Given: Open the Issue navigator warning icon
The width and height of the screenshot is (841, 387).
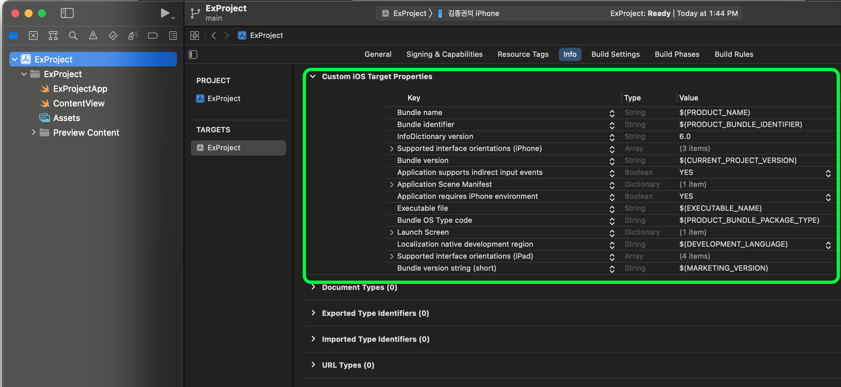Looking at the screenshot, I should coord(93,36).
